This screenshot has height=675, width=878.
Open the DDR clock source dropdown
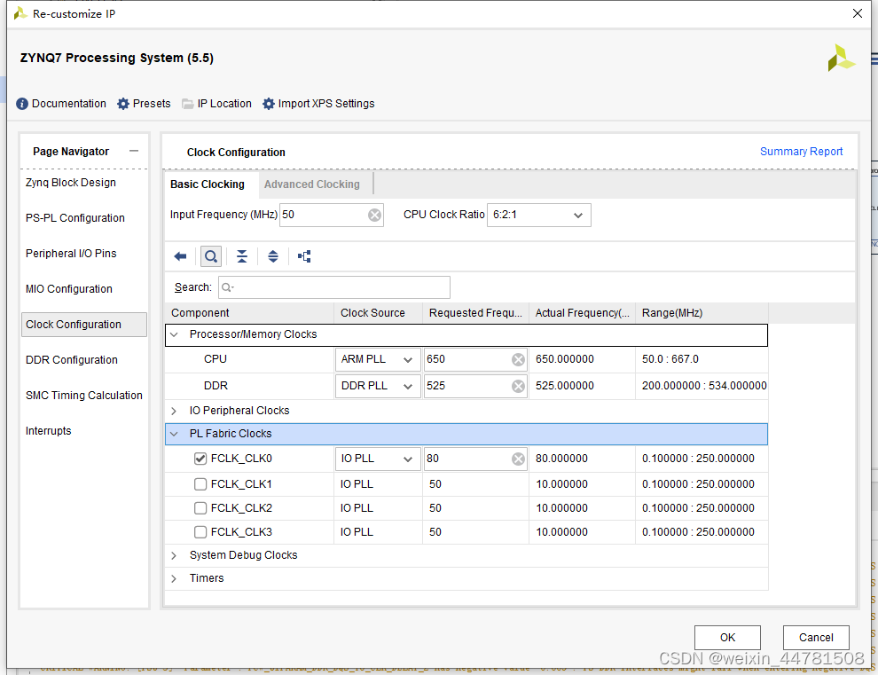point(378,386)
